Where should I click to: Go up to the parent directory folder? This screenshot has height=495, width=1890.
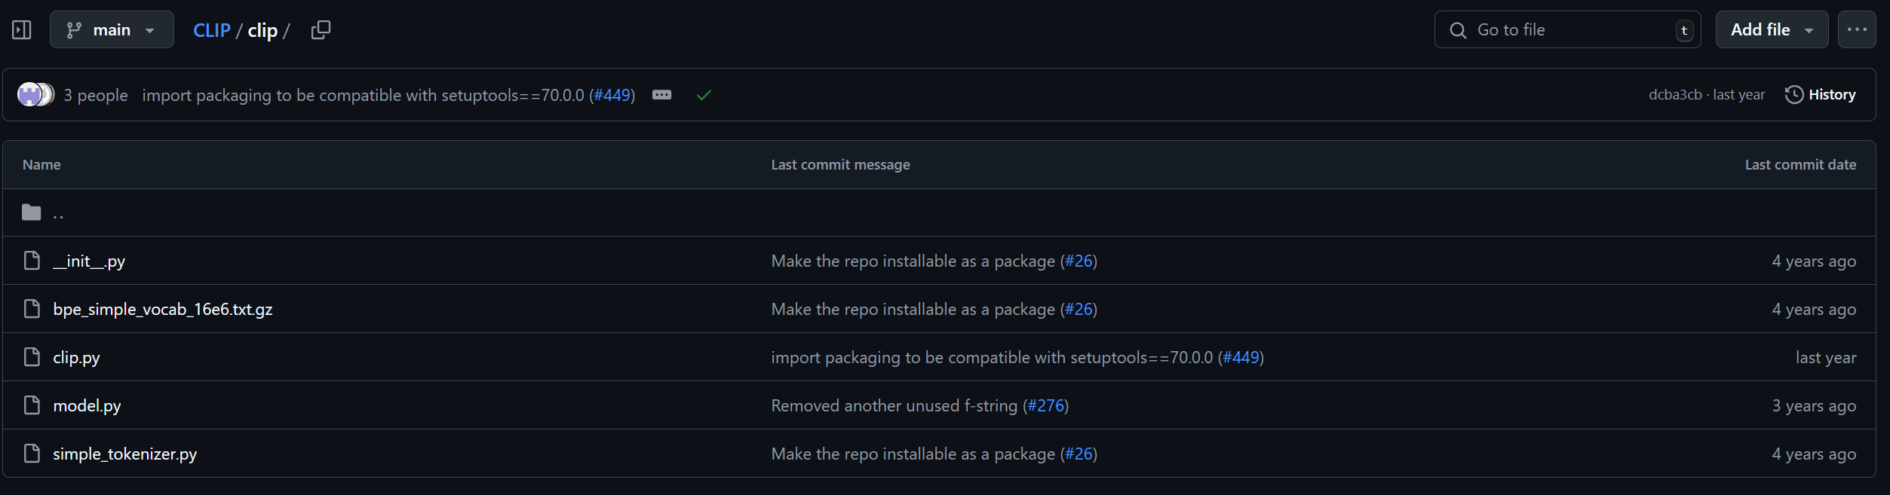tap(57, 213)
